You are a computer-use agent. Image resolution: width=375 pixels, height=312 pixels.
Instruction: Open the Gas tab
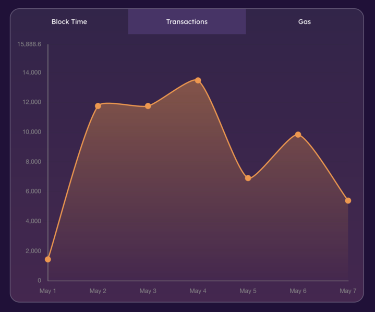(305, 21)
